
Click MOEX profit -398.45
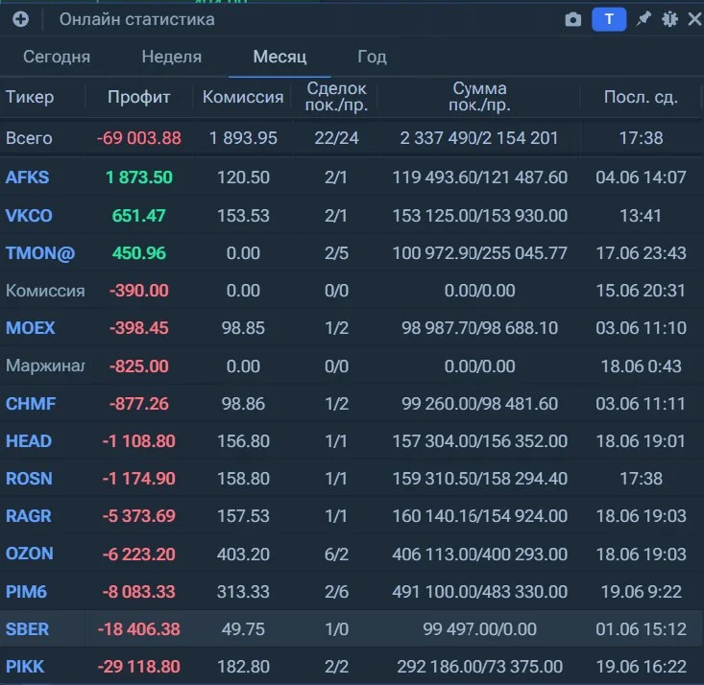138,328
